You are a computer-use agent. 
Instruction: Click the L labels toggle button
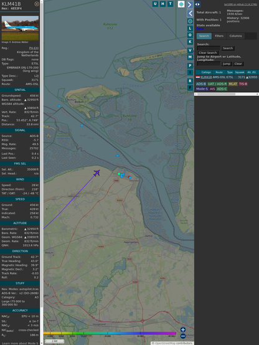[190, 29]
